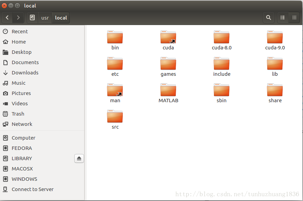303x201 pixels.
Task: Go back with the left arrow button
Action: coord(7,18)
